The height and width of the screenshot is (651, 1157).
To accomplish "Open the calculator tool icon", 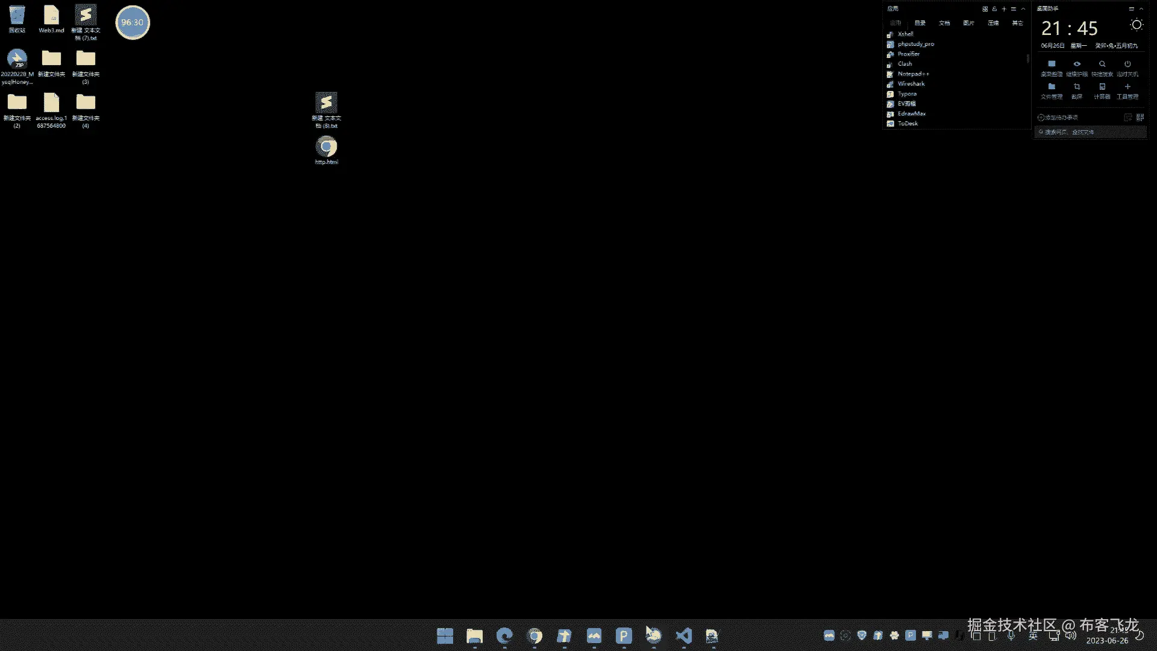I will 1102,87.
